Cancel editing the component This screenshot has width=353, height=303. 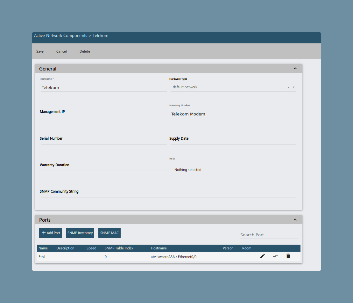point(61,51)
